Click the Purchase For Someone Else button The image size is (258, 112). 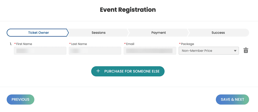pos(128,71)
